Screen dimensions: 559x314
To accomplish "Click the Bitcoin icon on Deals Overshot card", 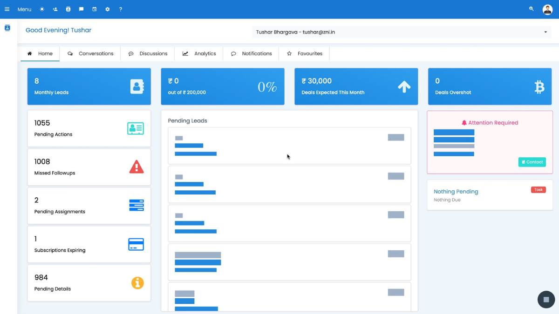I will (x=539, y=86).
